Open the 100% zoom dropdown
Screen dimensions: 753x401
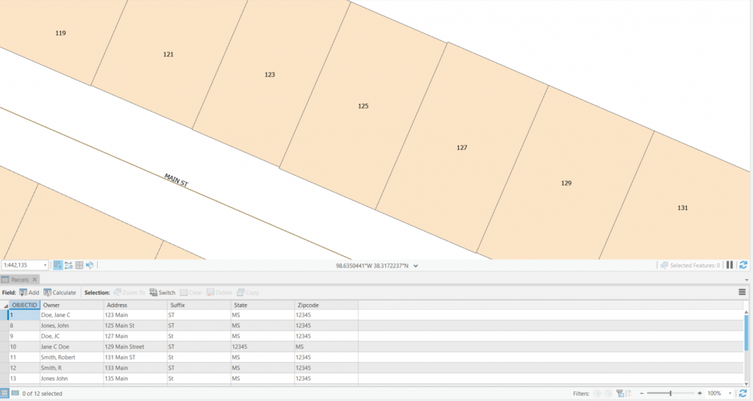coord(729,394)
